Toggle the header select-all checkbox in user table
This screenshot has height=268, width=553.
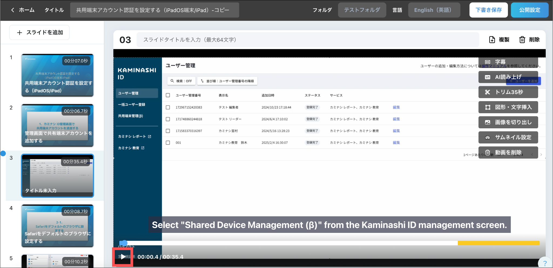tap(168, 95)
